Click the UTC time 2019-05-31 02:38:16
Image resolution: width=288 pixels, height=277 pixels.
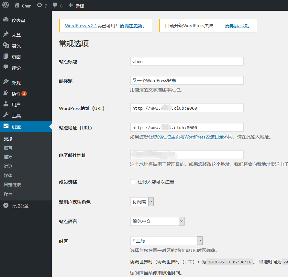(229, 262)
